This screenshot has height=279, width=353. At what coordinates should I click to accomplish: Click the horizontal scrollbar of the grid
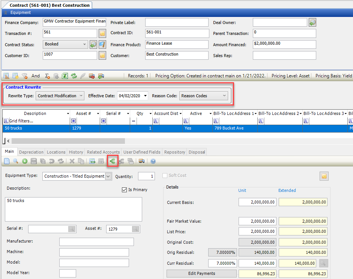click(x=68, y=141)
